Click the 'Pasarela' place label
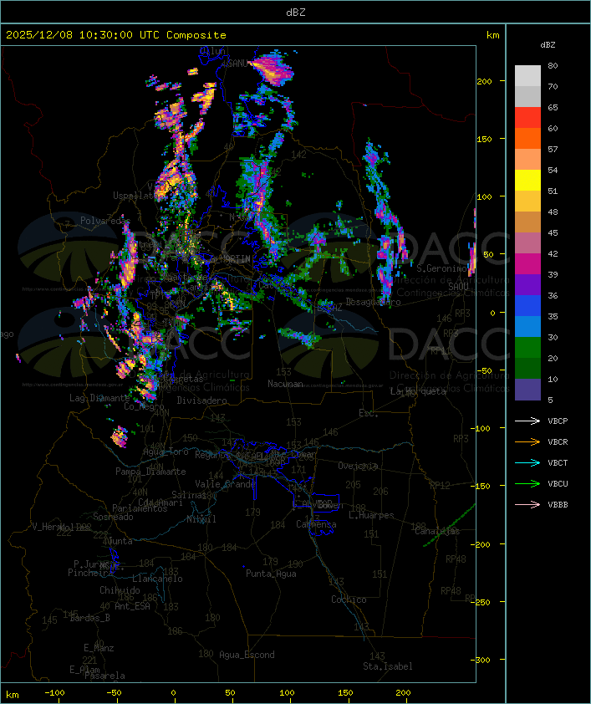The width and height of the screenshot is (591, 704). click(104, 676)
